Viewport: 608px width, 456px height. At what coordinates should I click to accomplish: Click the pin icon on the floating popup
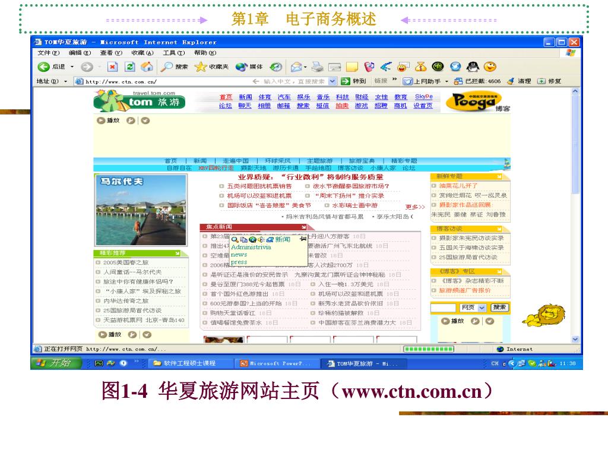[x=303, y=239]
